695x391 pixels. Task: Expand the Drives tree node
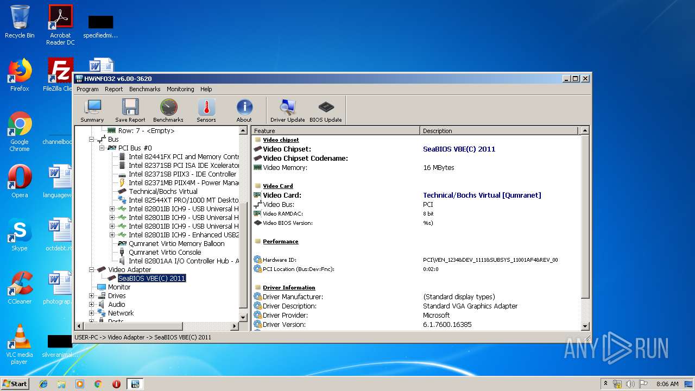(92, 296)
